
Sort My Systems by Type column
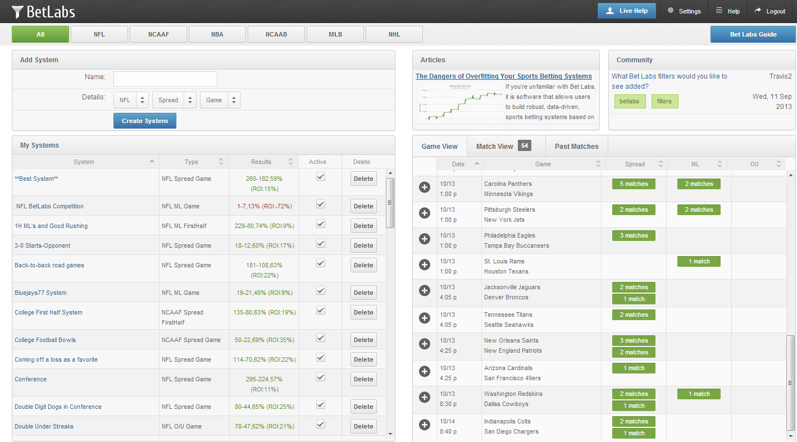[194, 162]
